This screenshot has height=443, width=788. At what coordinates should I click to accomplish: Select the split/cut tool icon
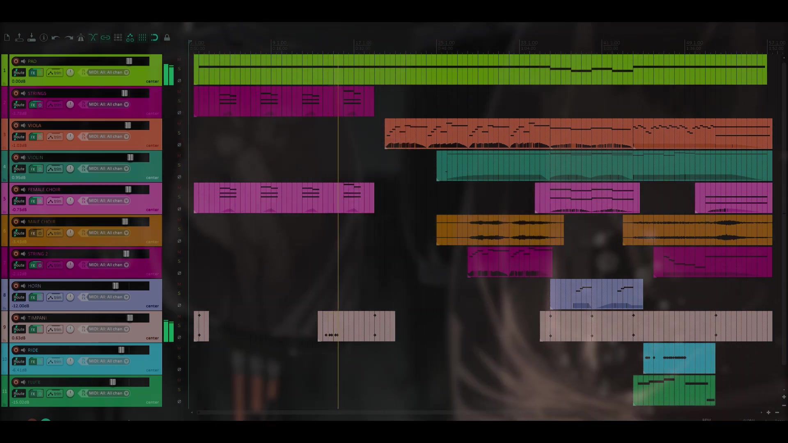[x=92, y=37]
